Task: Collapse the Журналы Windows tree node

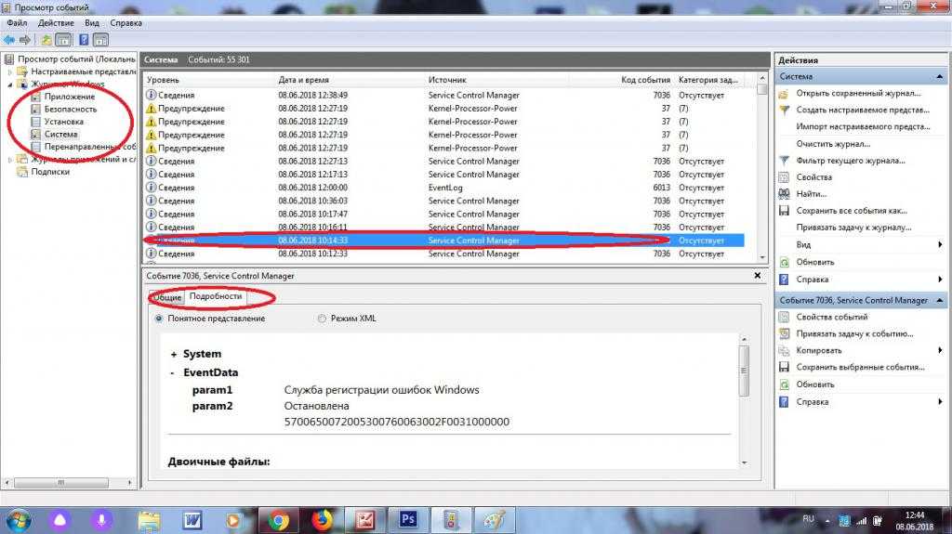Action: coord(9,85)
